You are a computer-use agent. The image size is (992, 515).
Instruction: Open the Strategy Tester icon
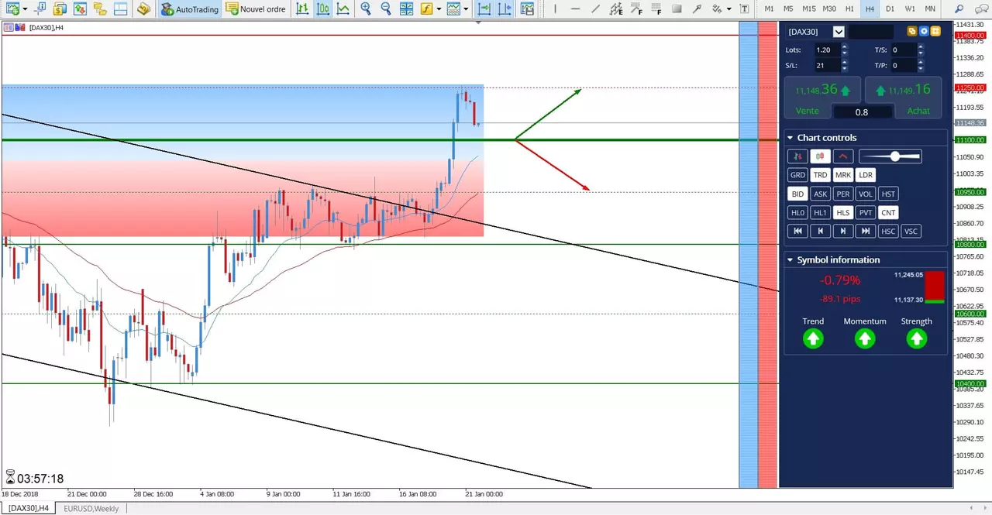[143, 9]
